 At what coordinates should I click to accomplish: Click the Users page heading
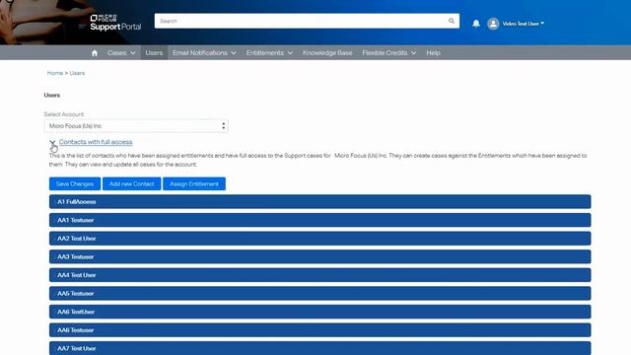click(52, 96)
